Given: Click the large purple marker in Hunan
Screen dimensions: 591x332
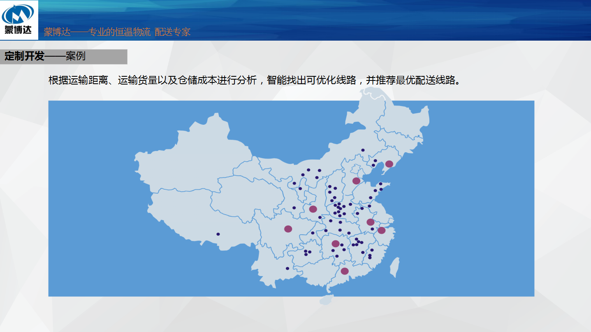Looking at the screenshot, I should pos(336,244).
